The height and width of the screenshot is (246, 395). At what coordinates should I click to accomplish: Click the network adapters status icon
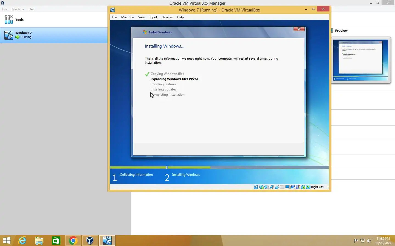(272, 187)
